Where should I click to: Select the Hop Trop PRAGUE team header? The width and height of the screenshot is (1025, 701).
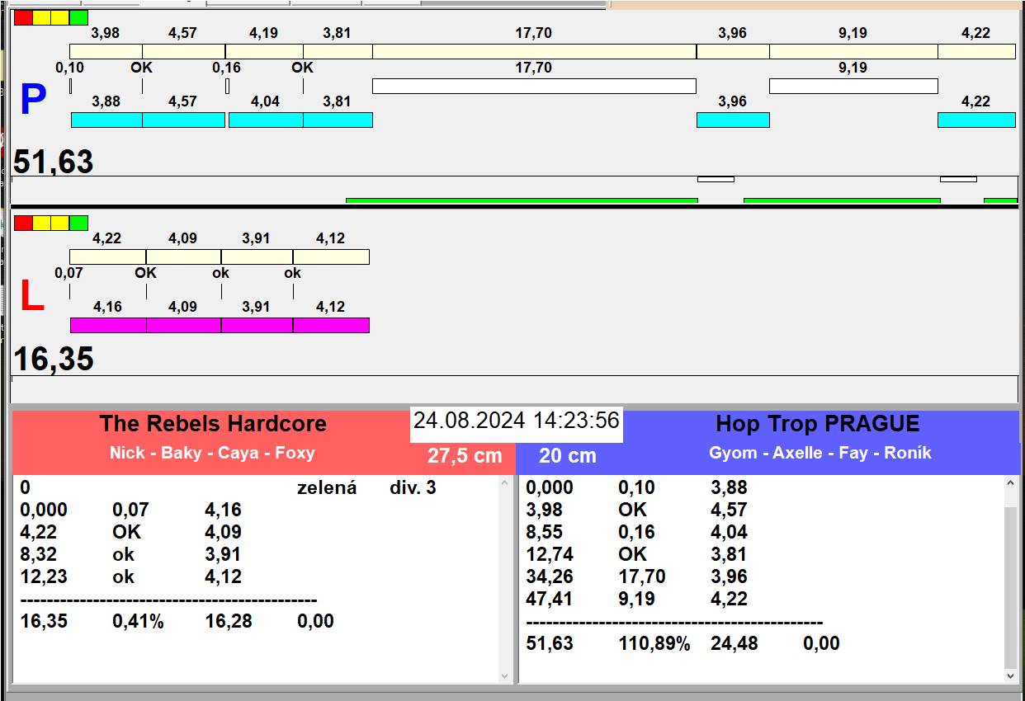click(x=817, y=424)
